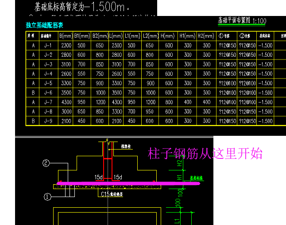
Task: Click the H2 value 400 in row J-7
Action: (x=206, y=102)
